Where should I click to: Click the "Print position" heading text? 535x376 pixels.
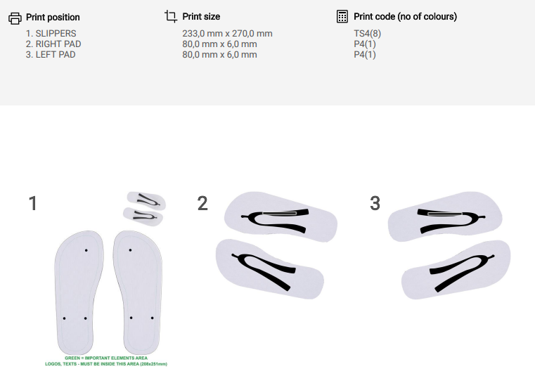53,17
